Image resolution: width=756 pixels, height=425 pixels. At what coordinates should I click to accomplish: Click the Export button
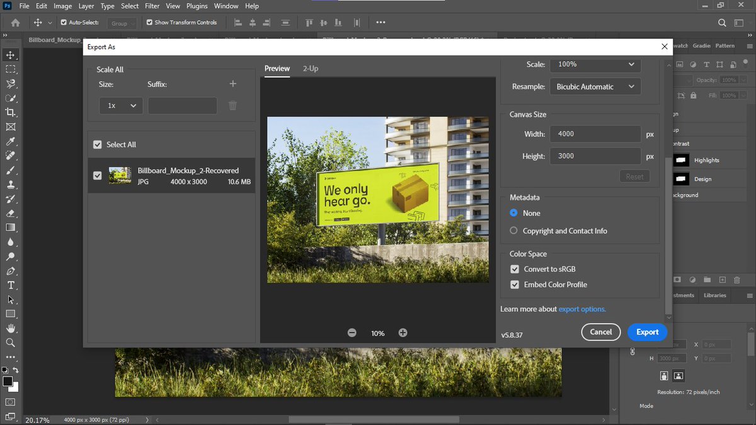point(647,332)
